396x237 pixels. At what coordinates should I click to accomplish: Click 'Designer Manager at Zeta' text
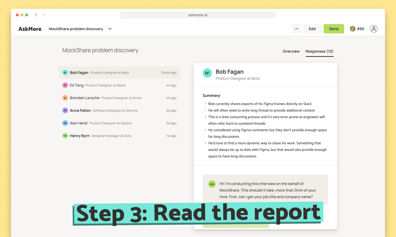tap(111, 136)
